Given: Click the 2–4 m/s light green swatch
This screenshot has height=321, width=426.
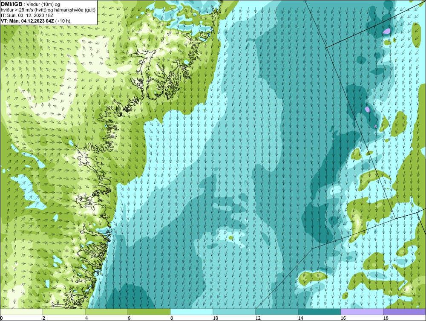Looking at the screenshot, I should pyautogui.click(x=64, y=312).
